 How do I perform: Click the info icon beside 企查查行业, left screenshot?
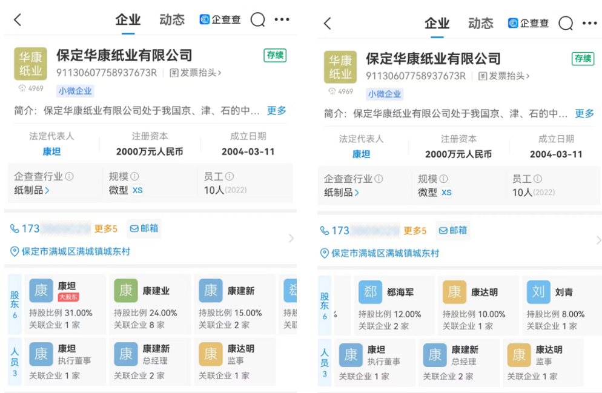(x=70, y=176)
